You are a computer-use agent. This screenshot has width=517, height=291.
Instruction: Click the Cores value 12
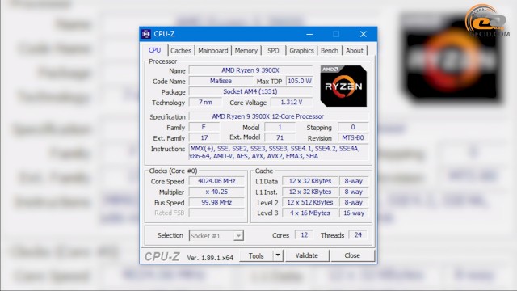click(304, 235)
